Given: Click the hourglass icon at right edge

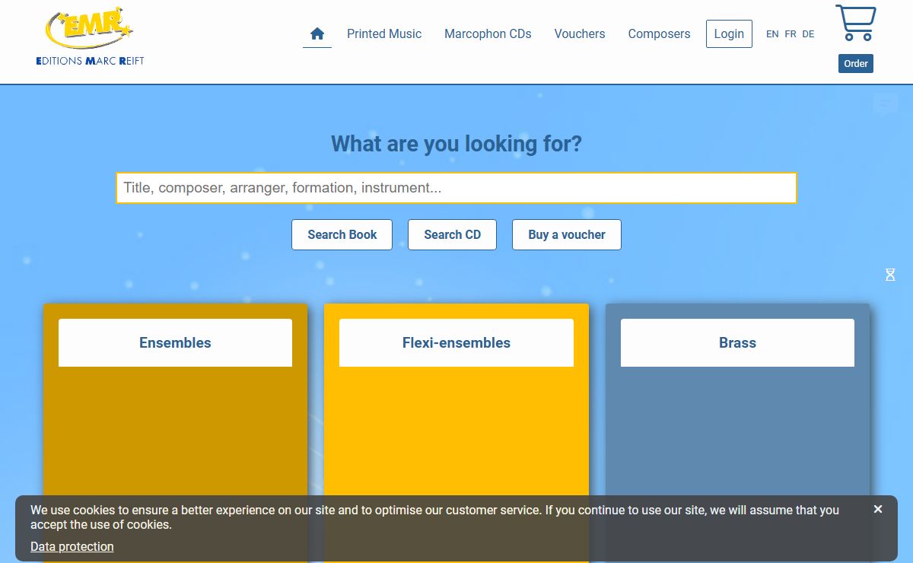Looking at the screenshot, I should click(x=890, y=275).
